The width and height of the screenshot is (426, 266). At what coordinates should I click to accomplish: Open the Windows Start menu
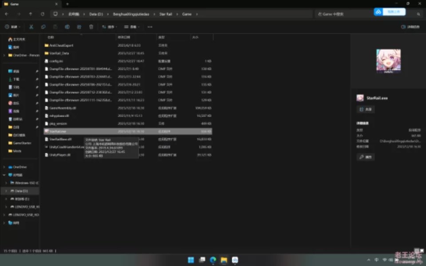pos(191,260)
